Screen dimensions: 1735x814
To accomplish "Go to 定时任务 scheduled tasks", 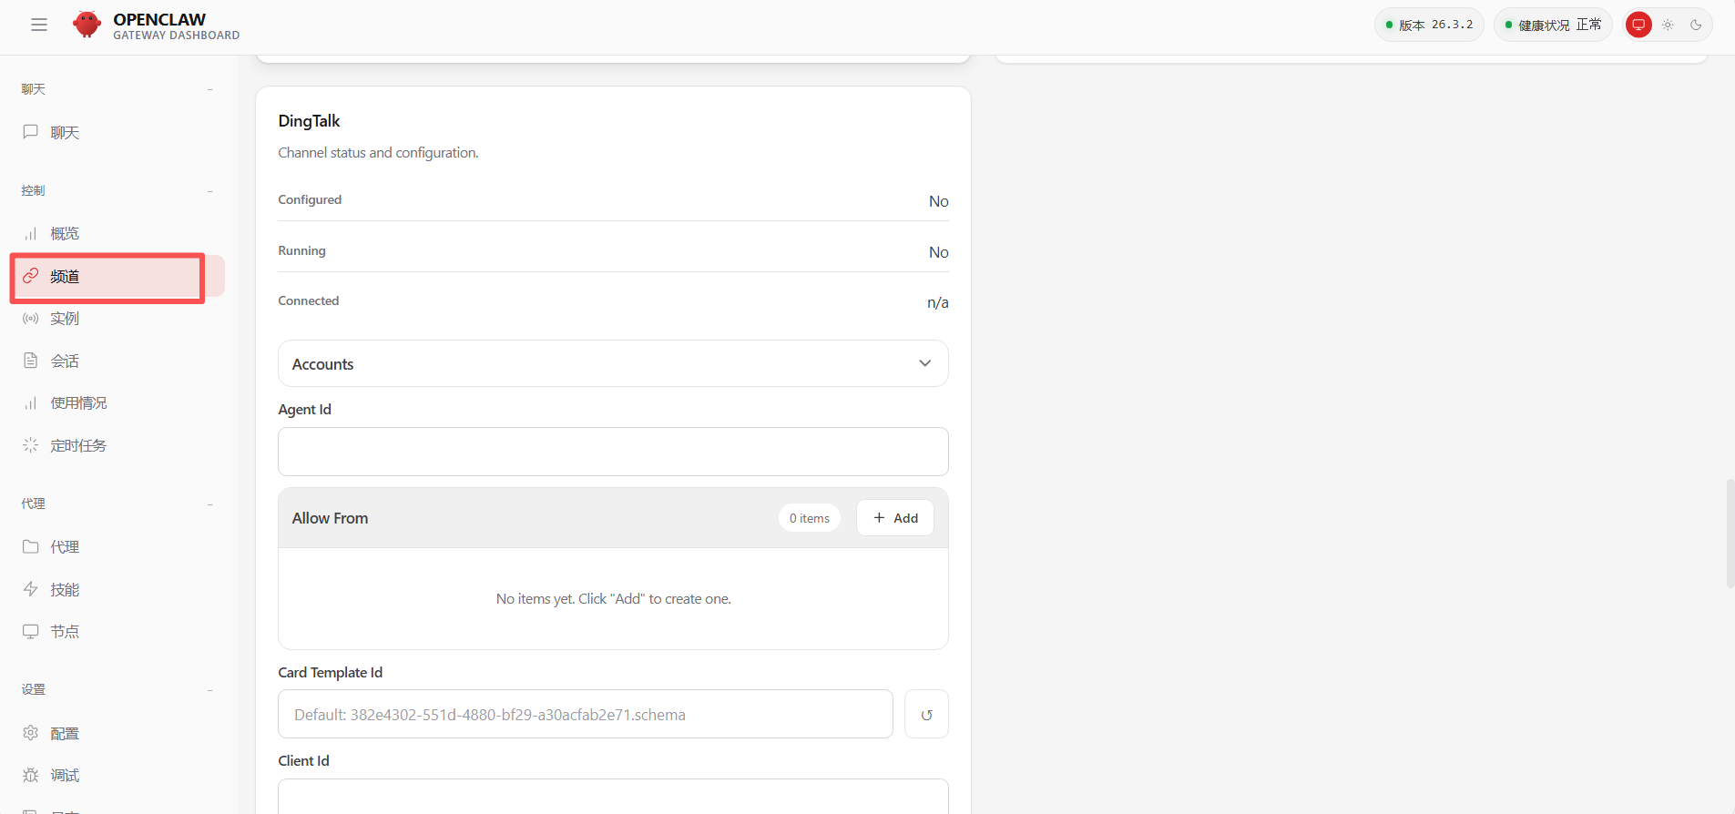I will [x=78, y=445].
